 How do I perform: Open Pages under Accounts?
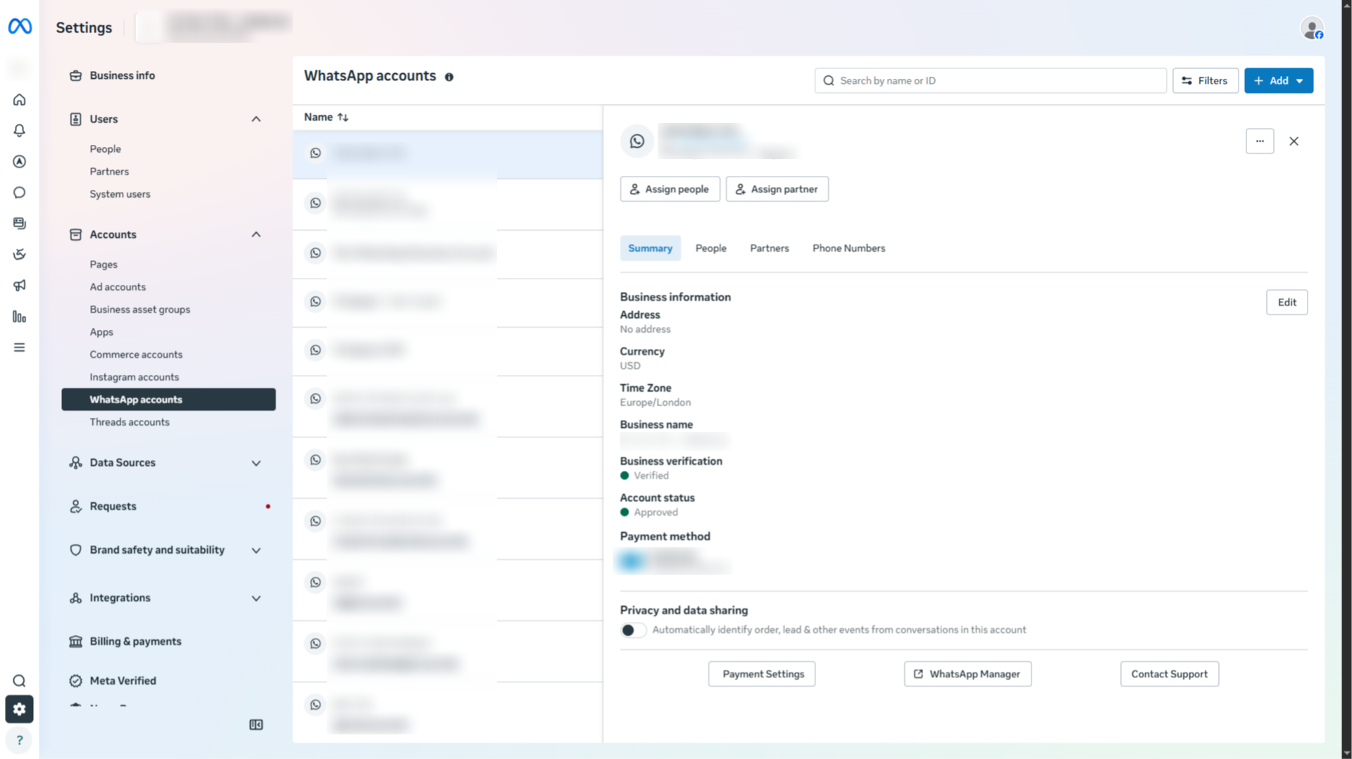(104, 264)
